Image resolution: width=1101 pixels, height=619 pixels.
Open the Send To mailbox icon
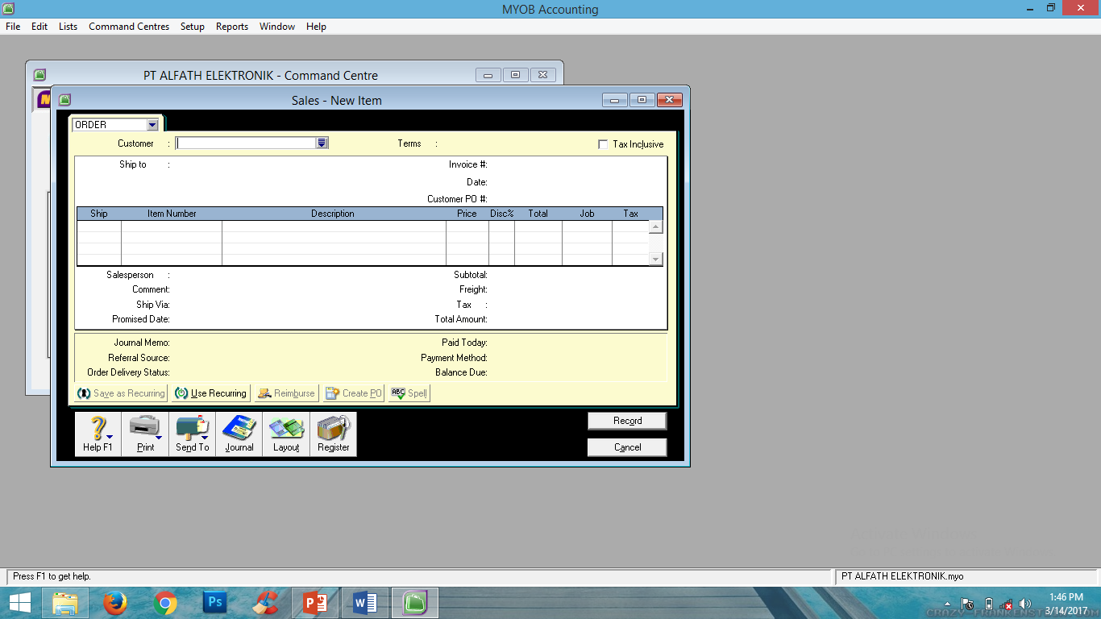[192, 434]
